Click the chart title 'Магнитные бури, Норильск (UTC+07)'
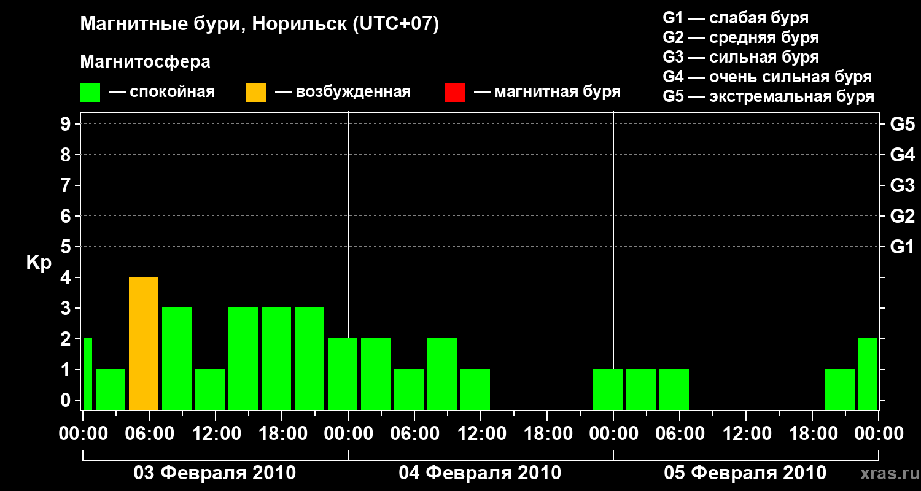Viewport: 921px width, 491px height. pos(260,25)
